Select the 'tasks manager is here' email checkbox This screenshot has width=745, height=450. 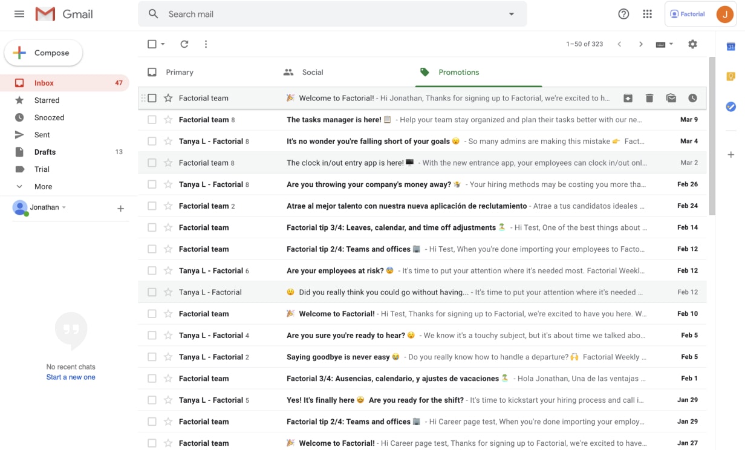pos(152,120)
